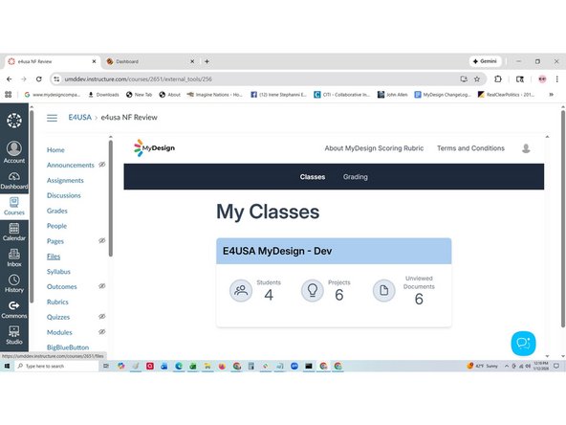Toggle visibility icon next to Outcomes

tap(102, 286)
